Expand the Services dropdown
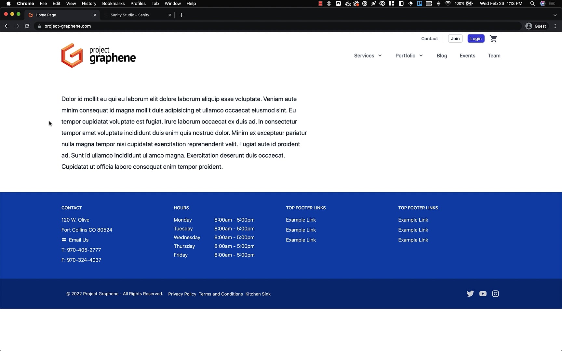The height and width of the screenshot is (351, 562). 368,56
